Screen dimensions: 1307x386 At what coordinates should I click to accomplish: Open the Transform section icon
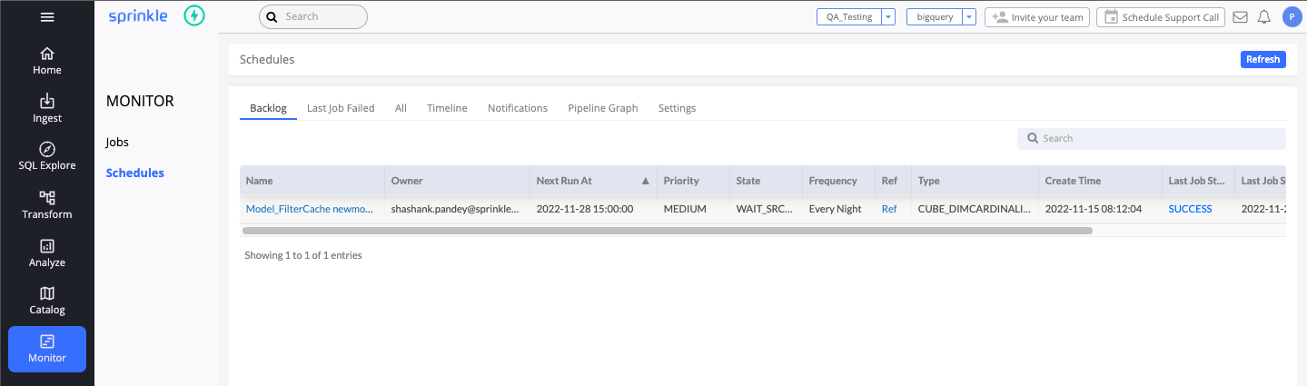[x=47, y=197]
